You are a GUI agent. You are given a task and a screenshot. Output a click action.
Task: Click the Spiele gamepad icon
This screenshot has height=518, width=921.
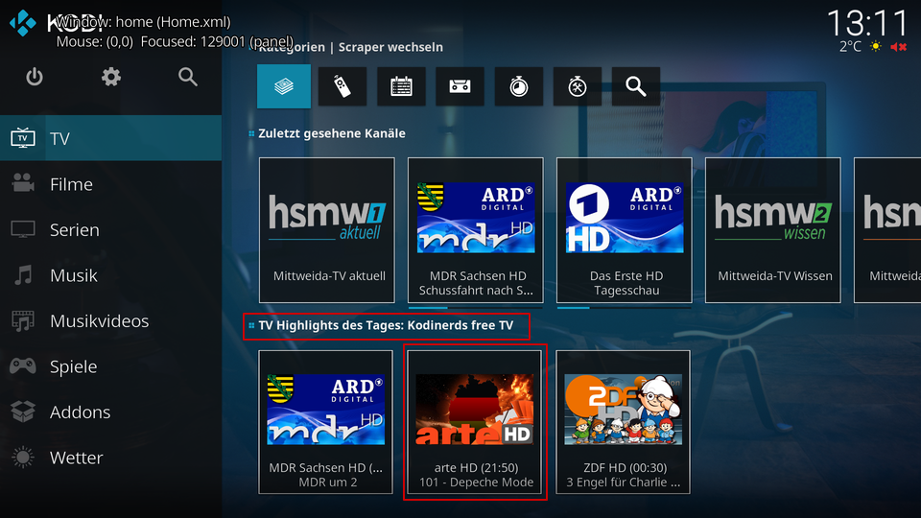click(x=23, y=366)
